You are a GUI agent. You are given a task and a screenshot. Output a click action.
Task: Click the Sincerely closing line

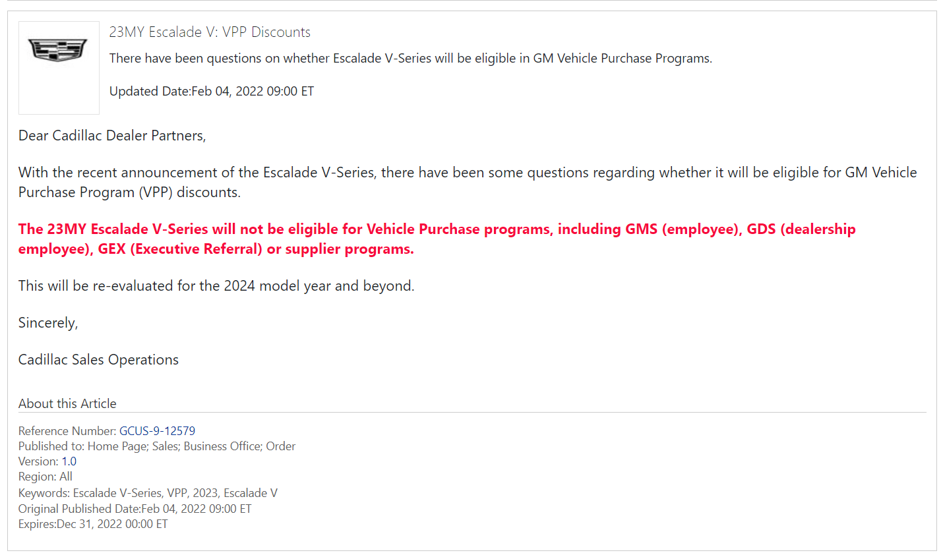[x=48, y=323]
